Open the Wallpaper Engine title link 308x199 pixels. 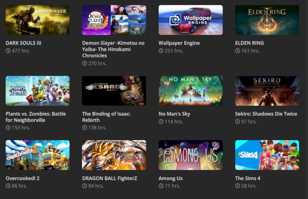tap(179, 43)
